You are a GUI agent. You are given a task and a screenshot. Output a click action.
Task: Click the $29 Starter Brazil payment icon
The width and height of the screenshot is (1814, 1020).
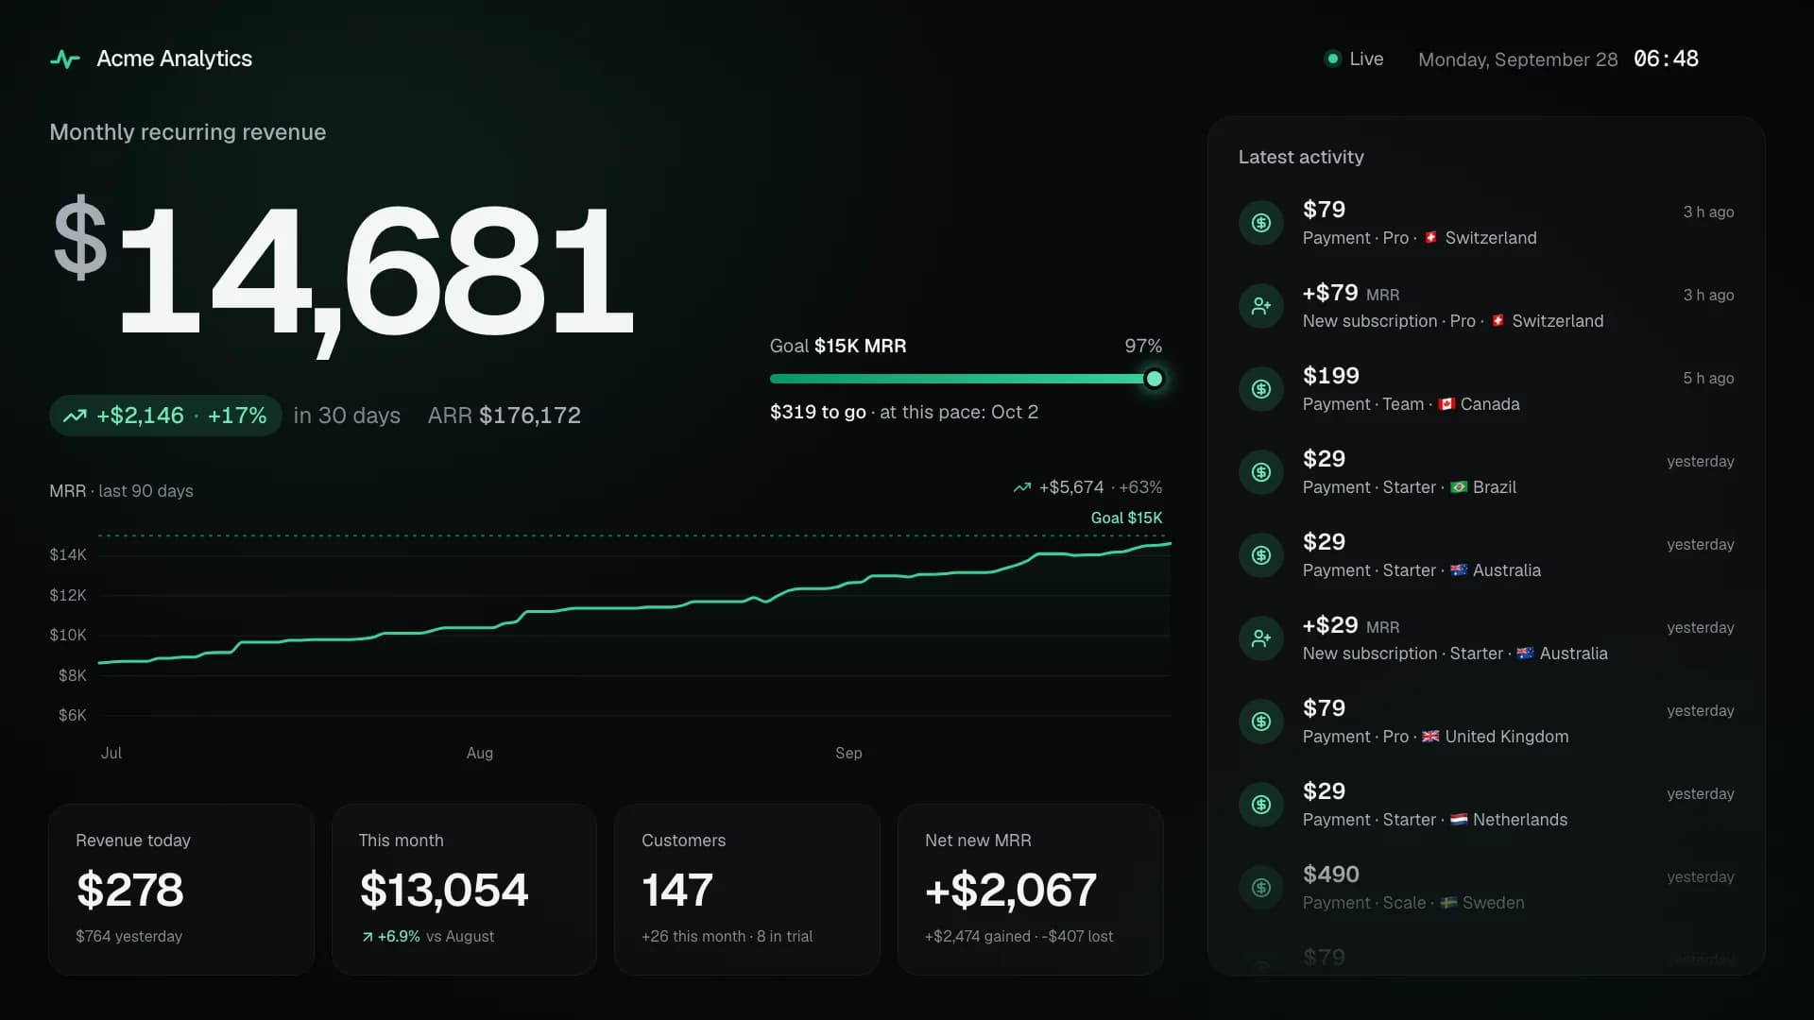(1261, 472)
